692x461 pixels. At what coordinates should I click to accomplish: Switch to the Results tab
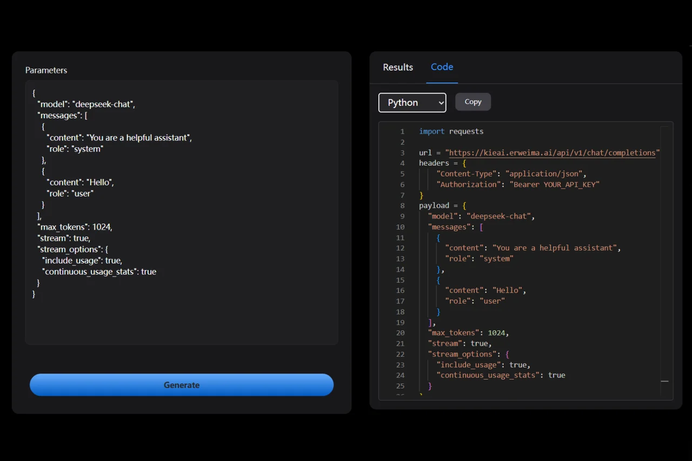397,67
